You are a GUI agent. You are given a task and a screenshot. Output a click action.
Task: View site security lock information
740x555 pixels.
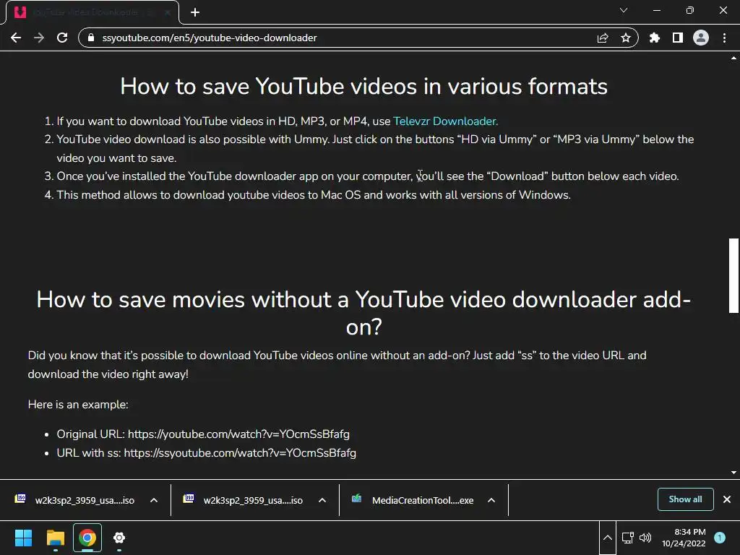point(91,38)
